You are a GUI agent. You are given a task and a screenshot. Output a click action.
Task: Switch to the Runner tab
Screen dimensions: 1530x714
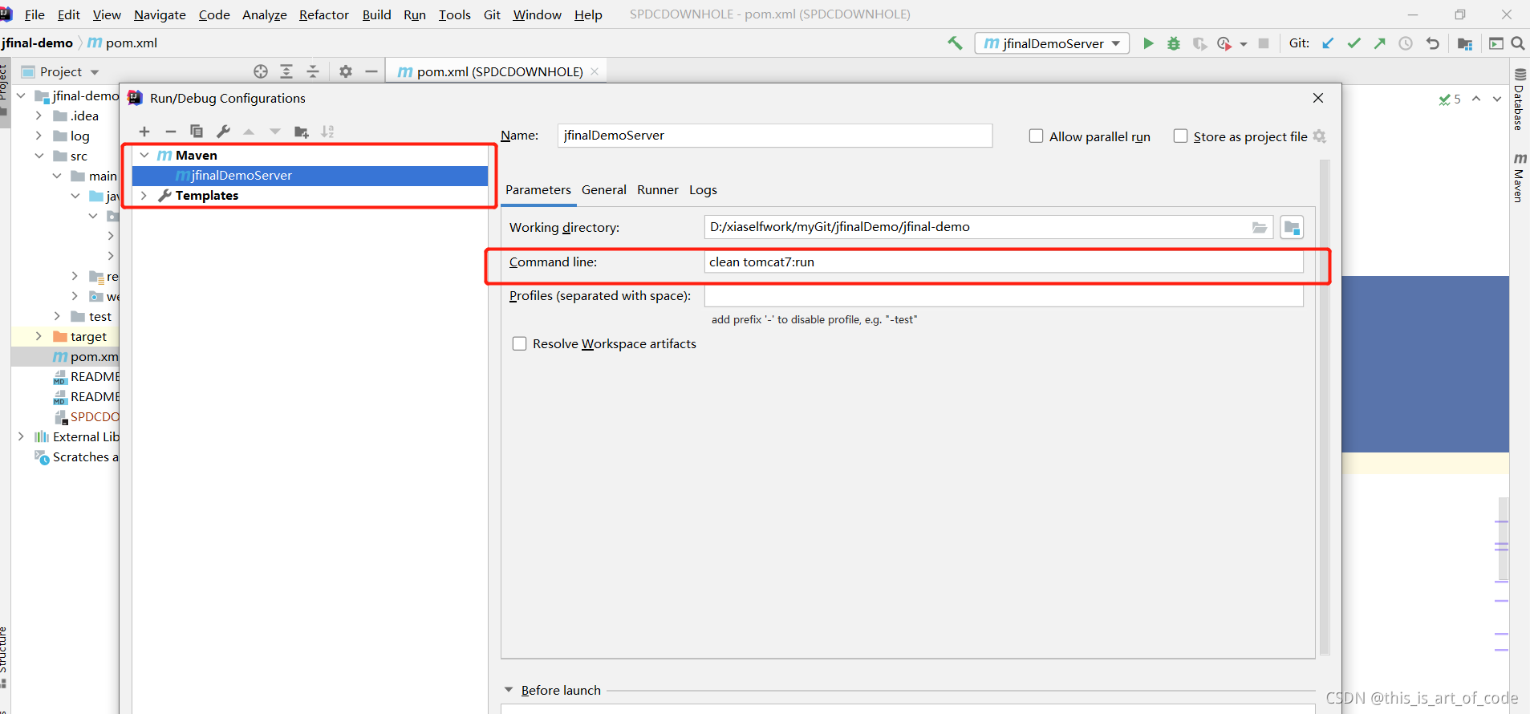pos(658,190)
